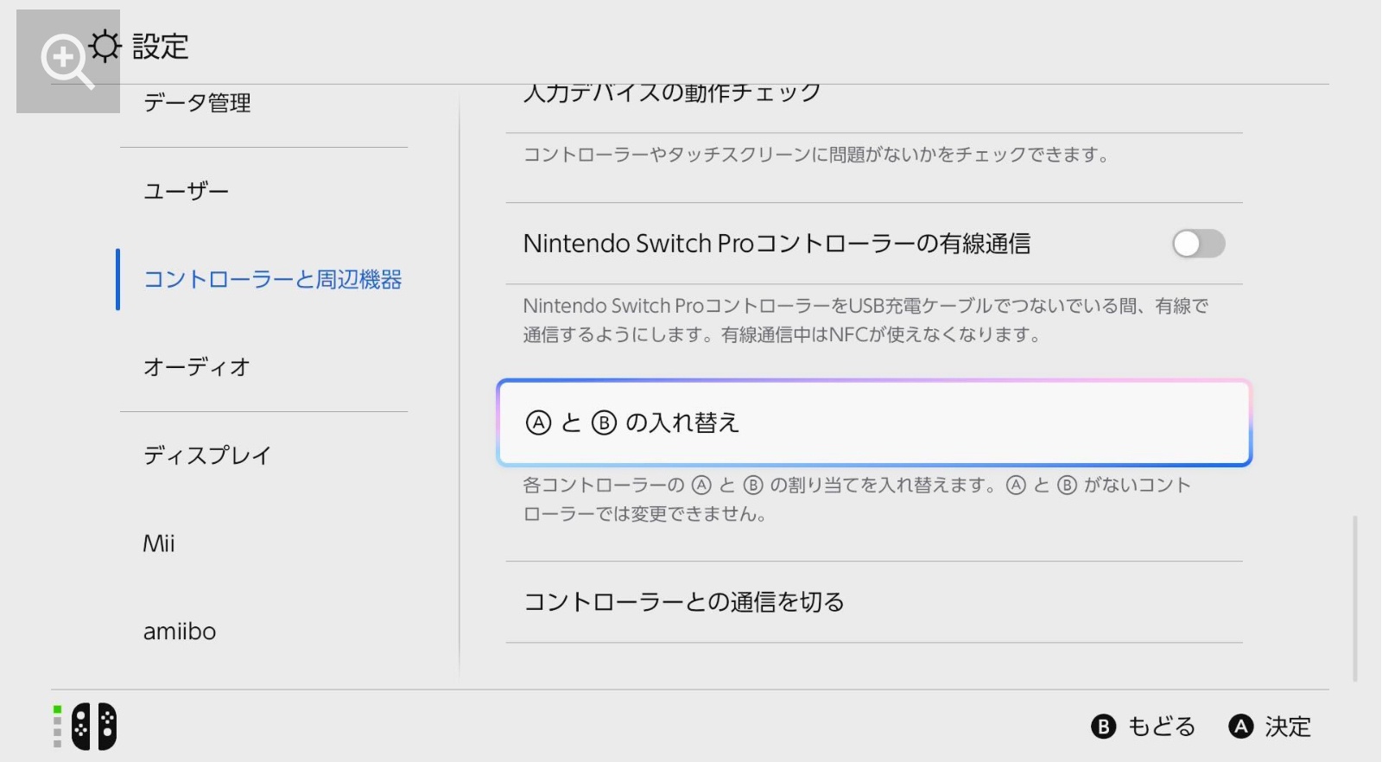Open 入力デバイスの動作チェック option
The width and height of the screenshot is (1382, 762).
pyautogui.click(x=874, y=93)
